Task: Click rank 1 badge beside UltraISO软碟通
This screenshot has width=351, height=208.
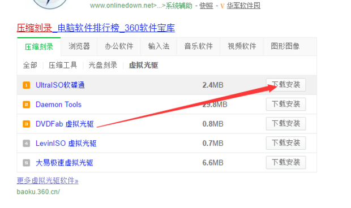Action: pyautogui.click(x=27, y=85)
